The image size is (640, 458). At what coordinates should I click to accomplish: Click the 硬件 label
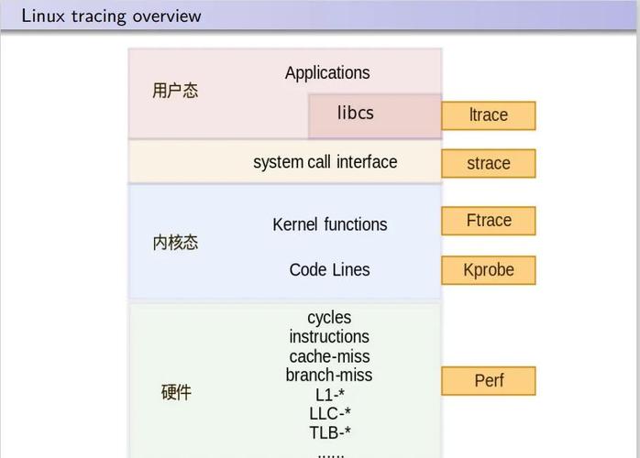pyautogui.click(x=176, y=392)
